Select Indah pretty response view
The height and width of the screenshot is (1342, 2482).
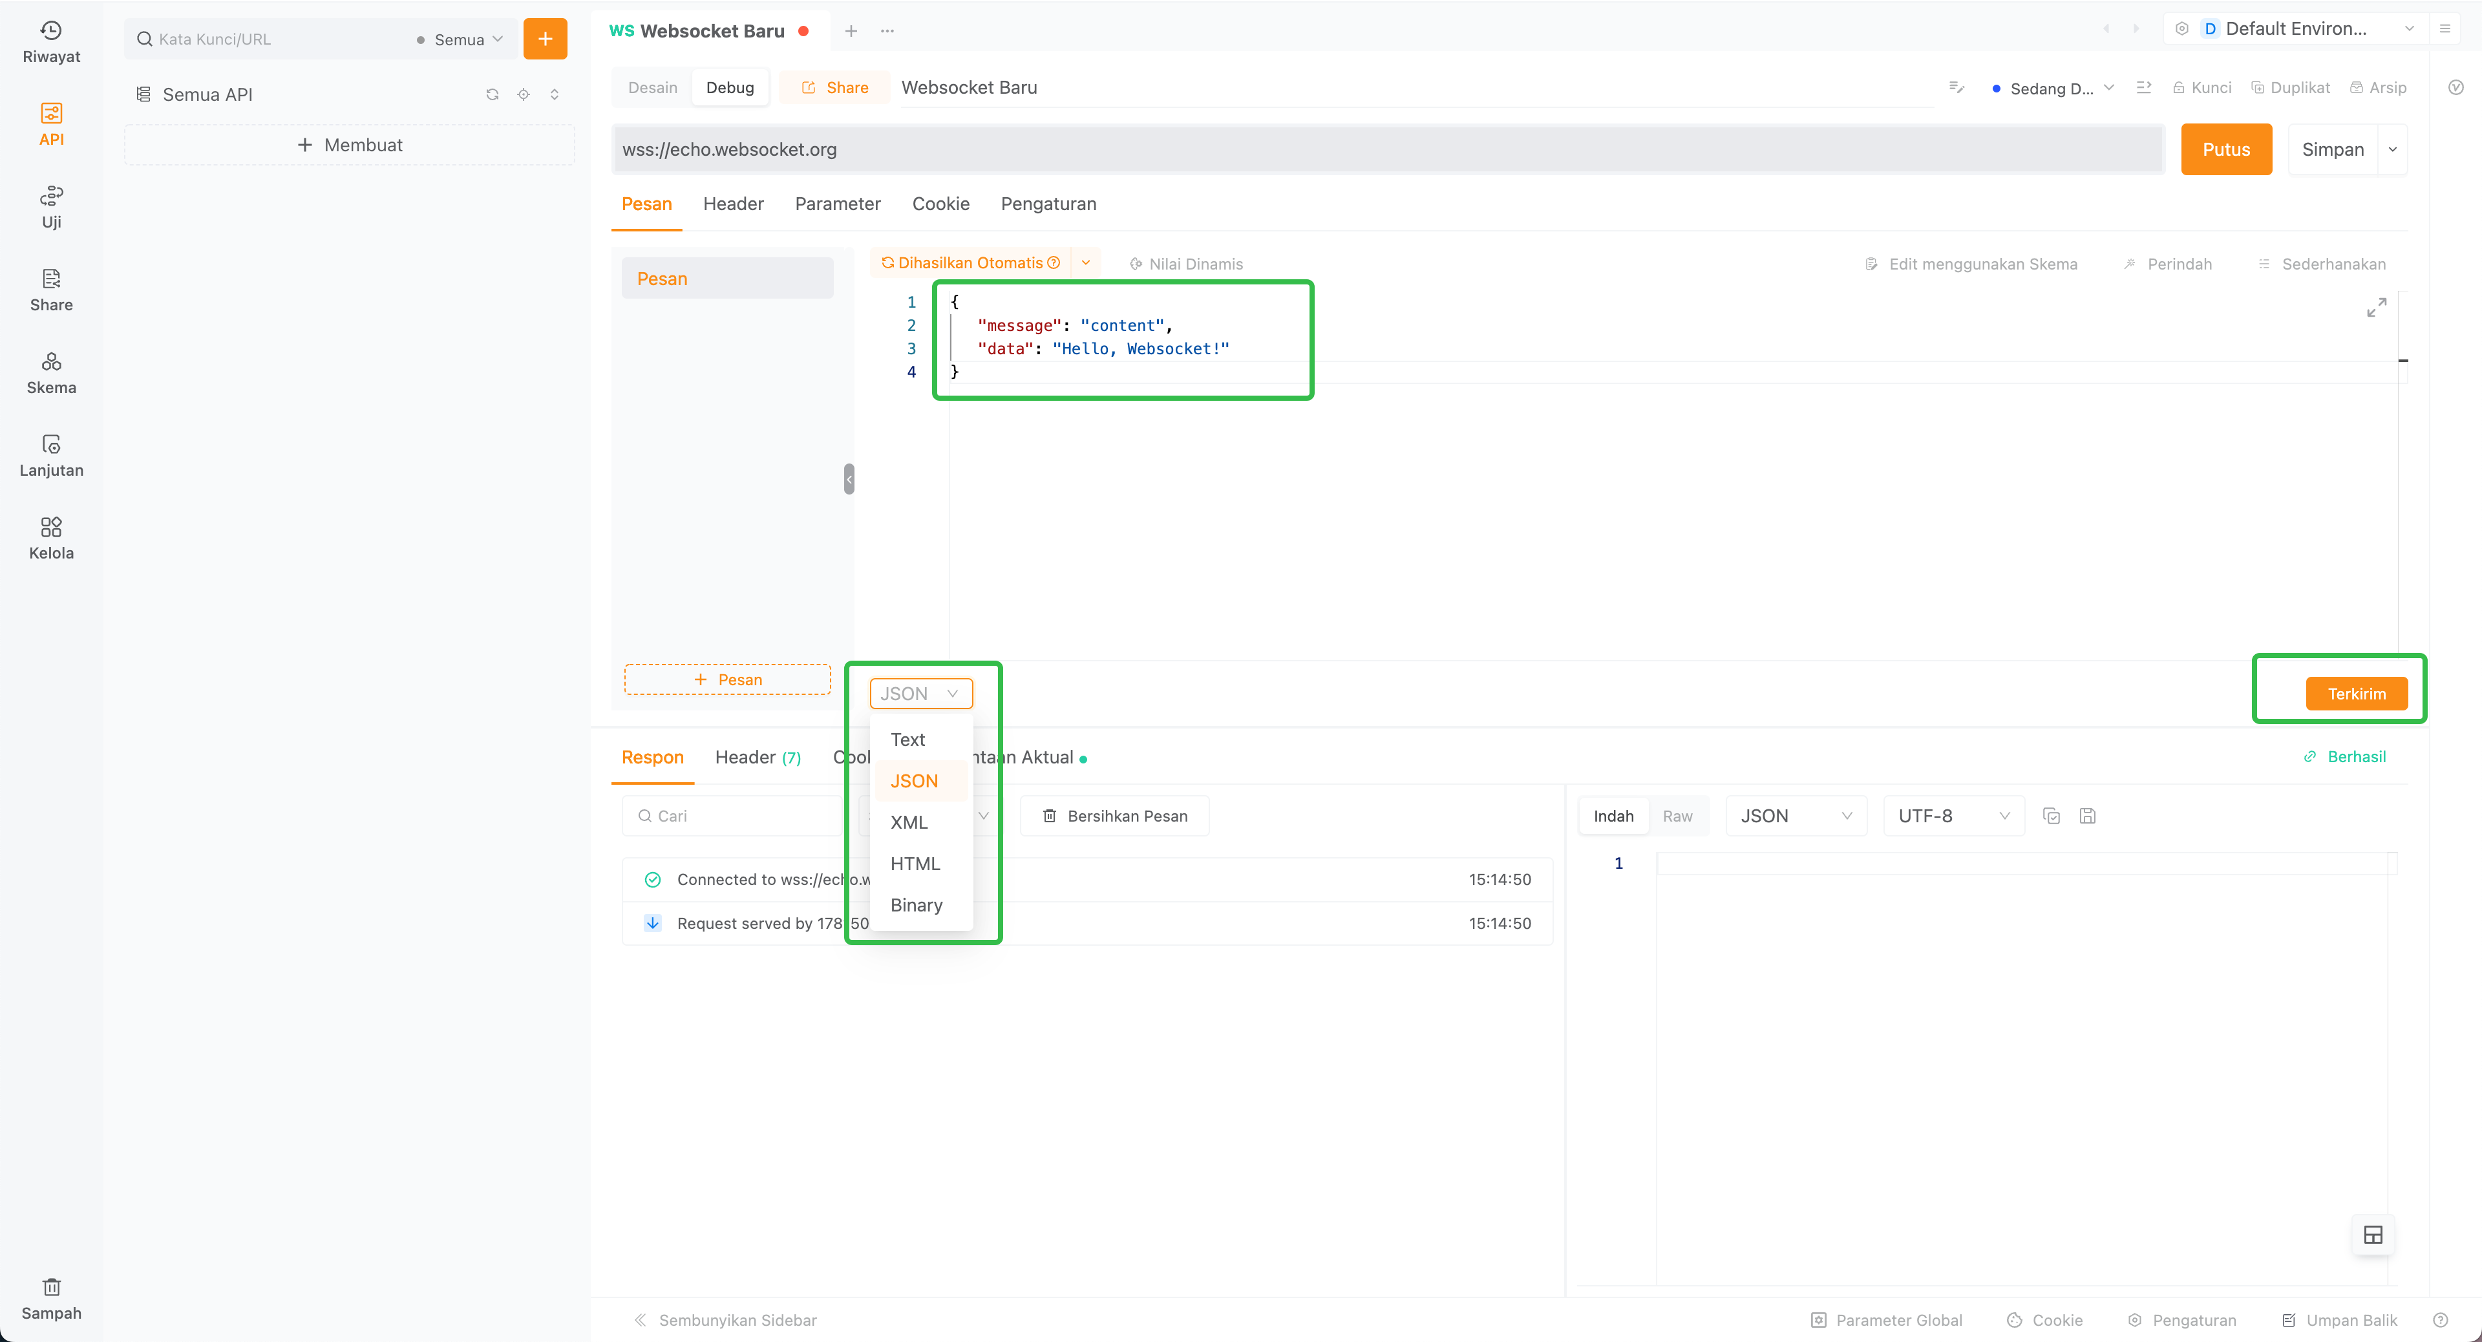(1613, 816)
